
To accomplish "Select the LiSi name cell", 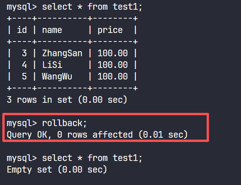I will click(x=52, y=65).
